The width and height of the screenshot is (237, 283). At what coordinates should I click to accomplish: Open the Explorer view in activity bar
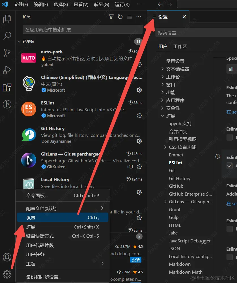(x=7, y=19)
